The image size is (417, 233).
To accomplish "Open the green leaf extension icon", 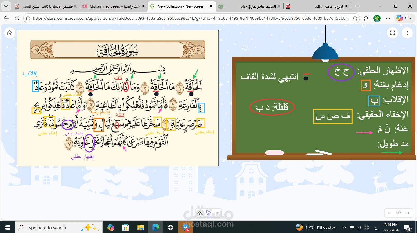I will coord(377,18).
